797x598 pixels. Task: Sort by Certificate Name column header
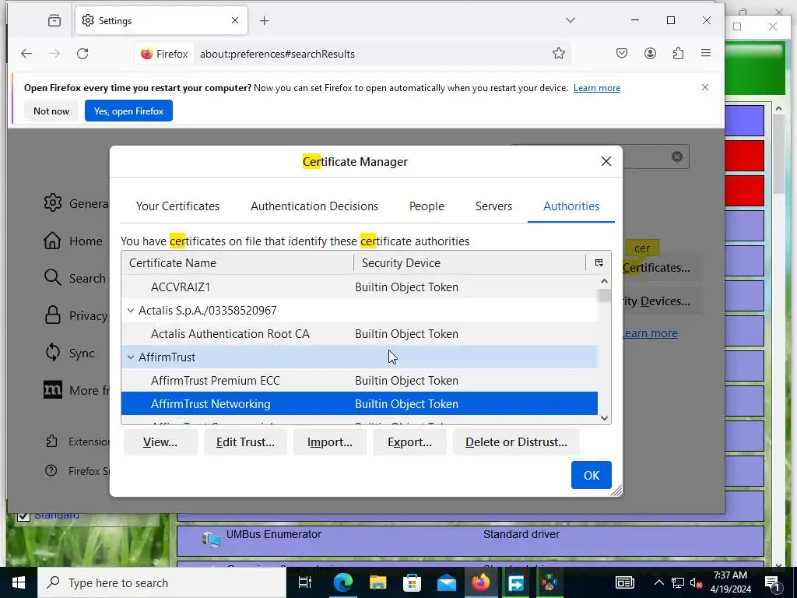pyautogui.click(x=237, y=263)
